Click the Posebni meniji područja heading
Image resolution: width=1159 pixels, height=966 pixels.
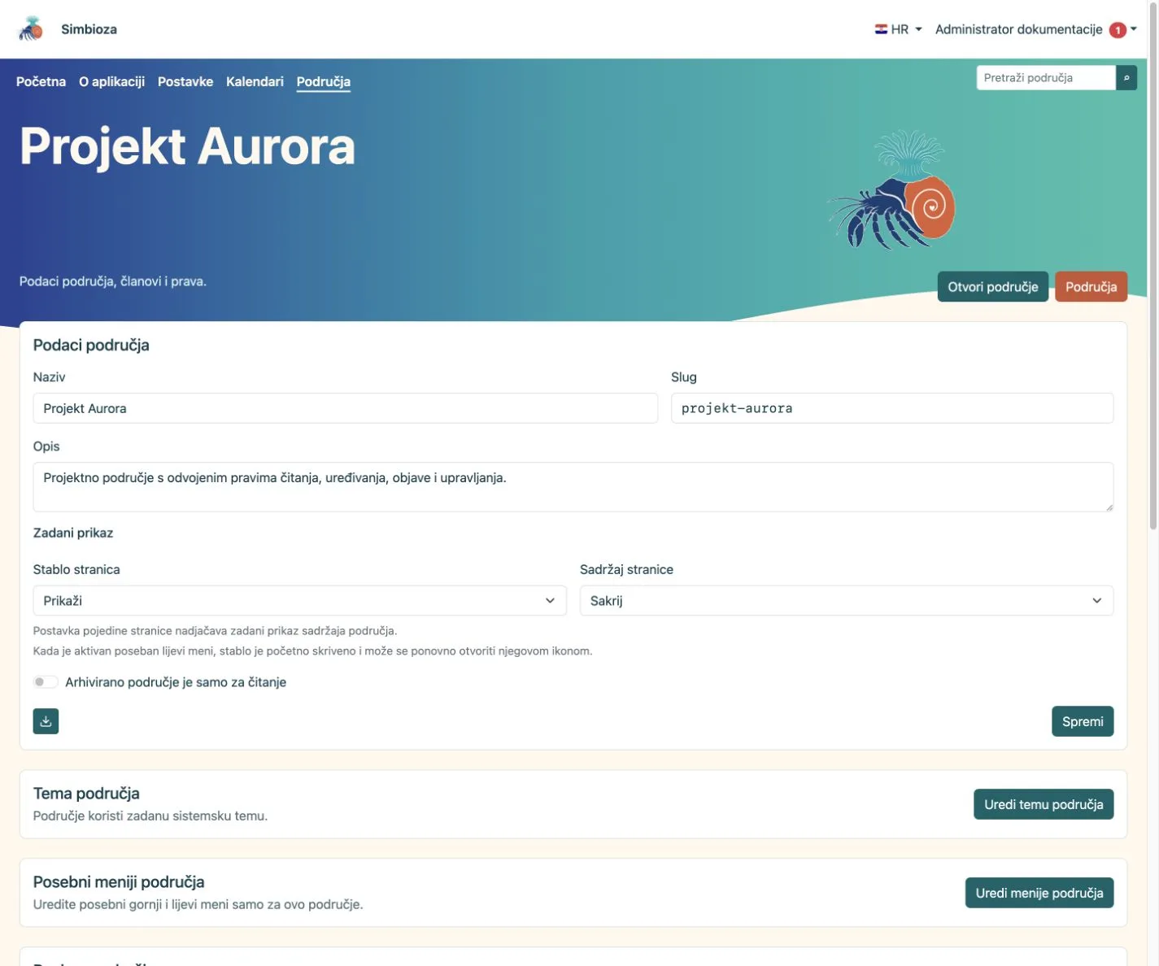tap(119, 882)
